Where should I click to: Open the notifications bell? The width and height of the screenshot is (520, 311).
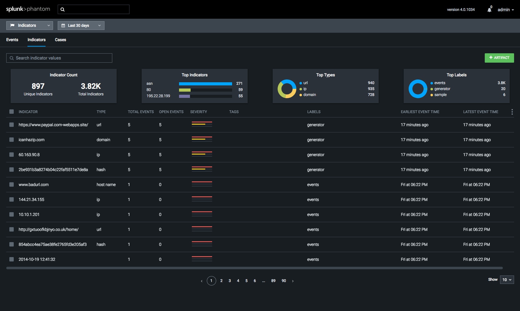coord(489,10)
